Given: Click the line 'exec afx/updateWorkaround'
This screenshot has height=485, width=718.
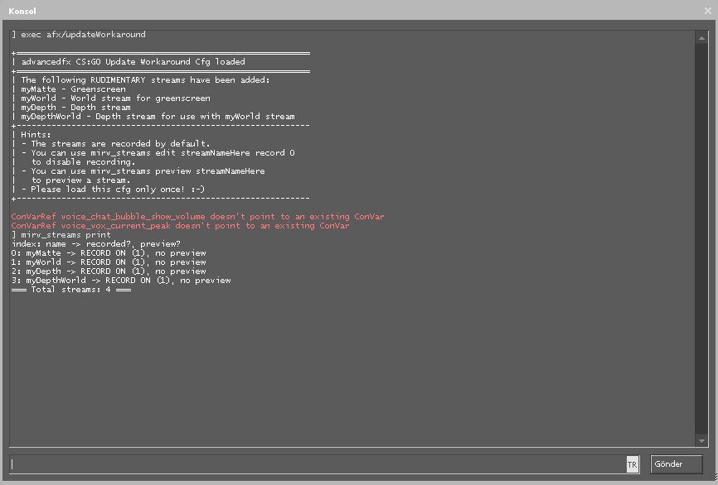Looking at the screenshot, I should click(78, 35).
